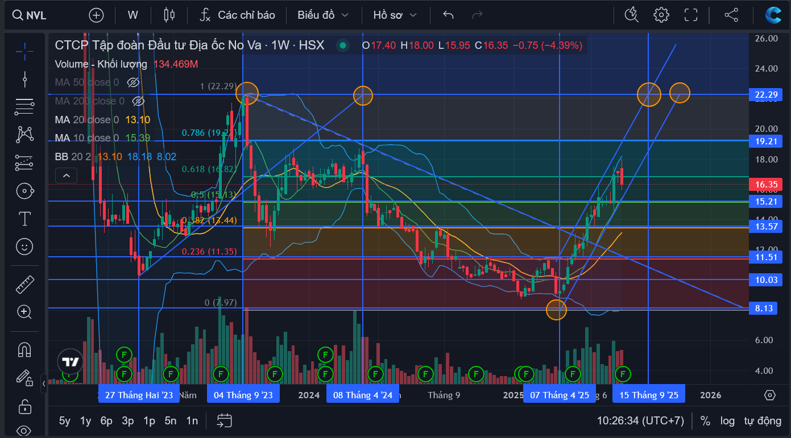This screenshot has height=438, width=791.
Task: Select the trend line drawing tool
Action: [24, 79]
